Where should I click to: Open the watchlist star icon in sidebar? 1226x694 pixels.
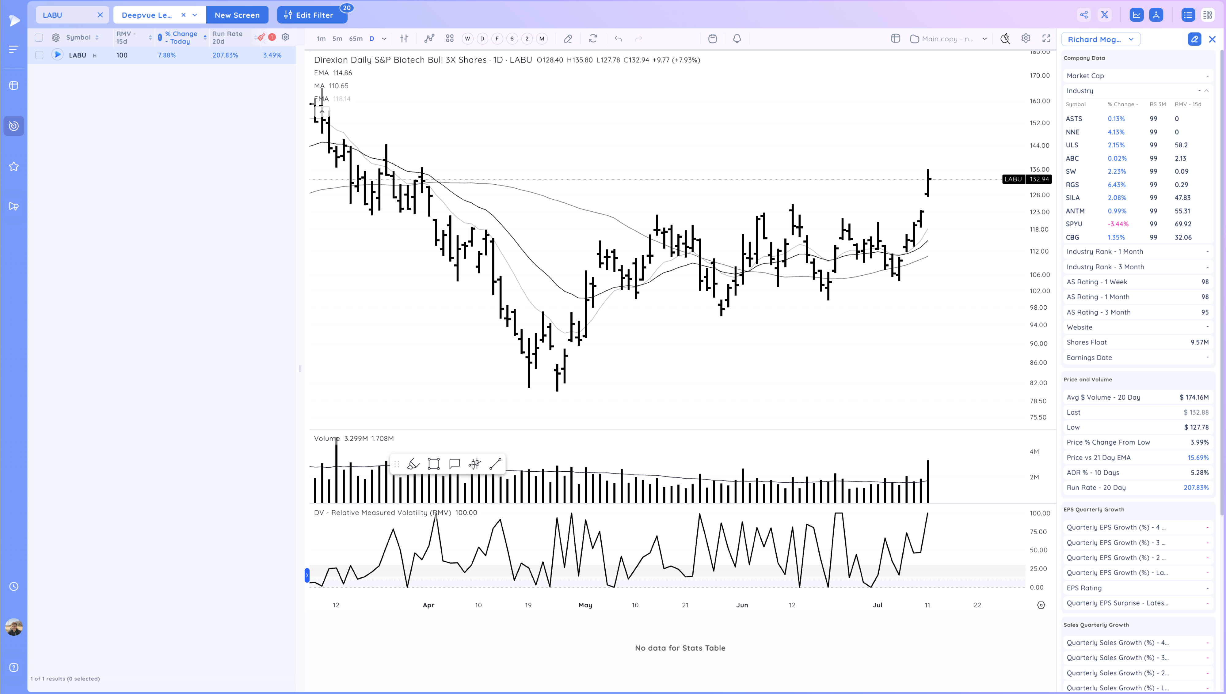tap(14, 166)
